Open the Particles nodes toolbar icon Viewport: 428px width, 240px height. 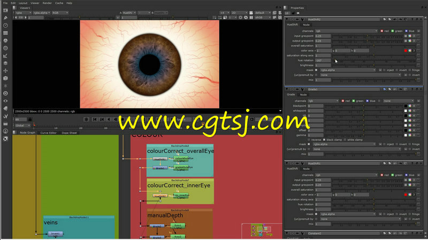pyautogui.click(x=5, y=86)
